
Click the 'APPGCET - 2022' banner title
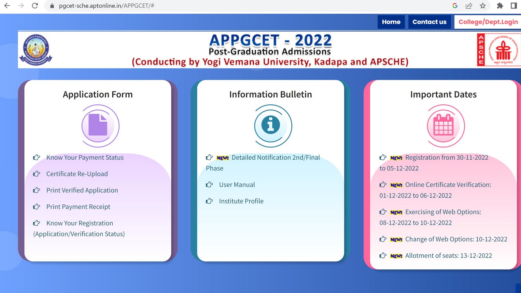pos(270,40)
